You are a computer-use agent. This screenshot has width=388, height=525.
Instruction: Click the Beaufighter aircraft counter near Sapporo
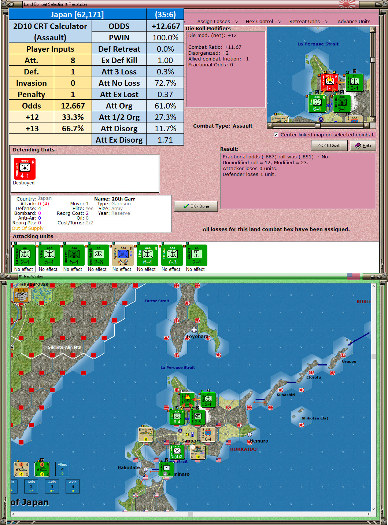pyautogui.click(x=198, y=452)
